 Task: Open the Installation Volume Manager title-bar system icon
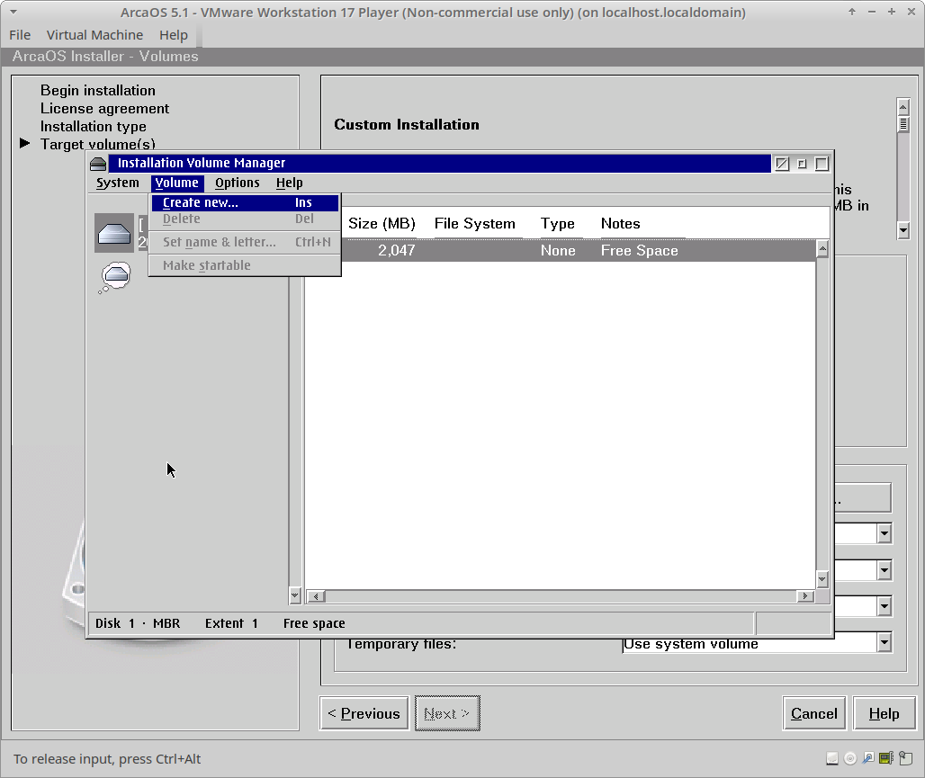coord(99,164)
